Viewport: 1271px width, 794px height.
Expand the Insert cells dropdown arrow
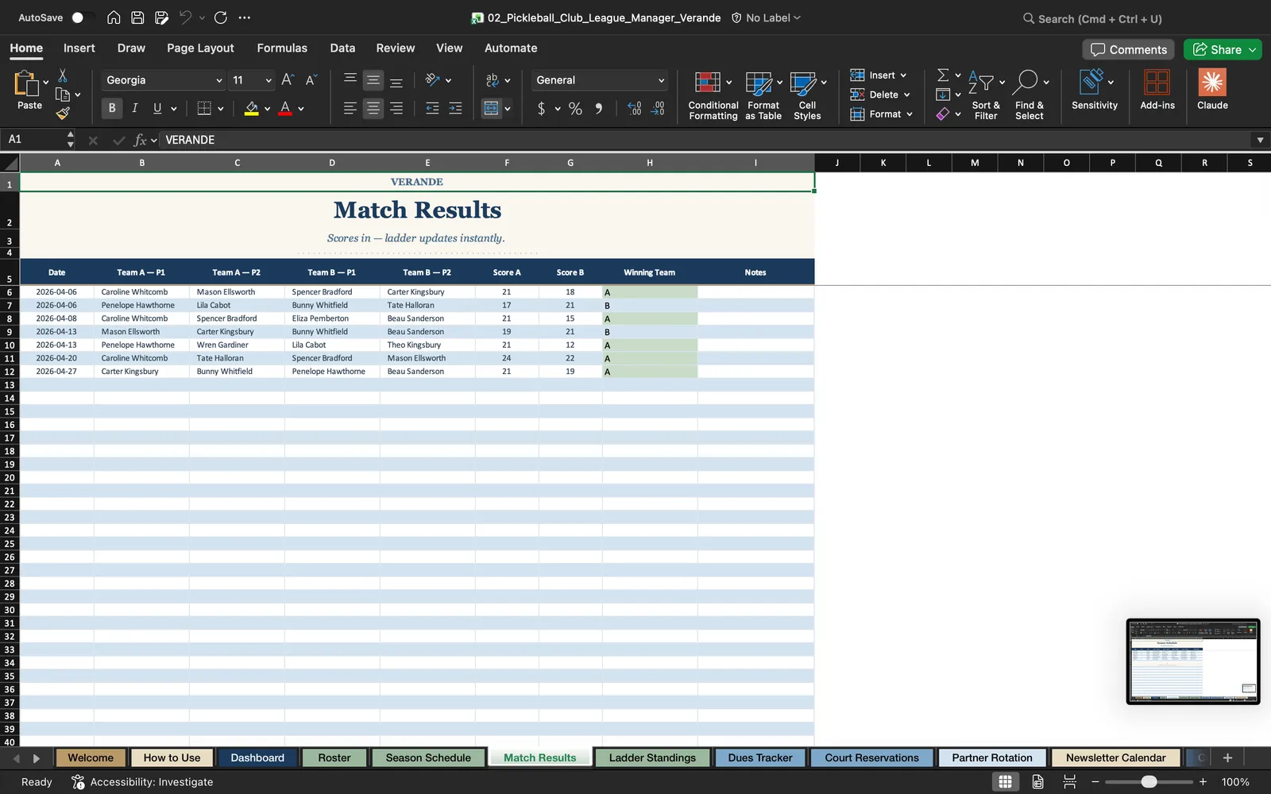coord(903,75)
